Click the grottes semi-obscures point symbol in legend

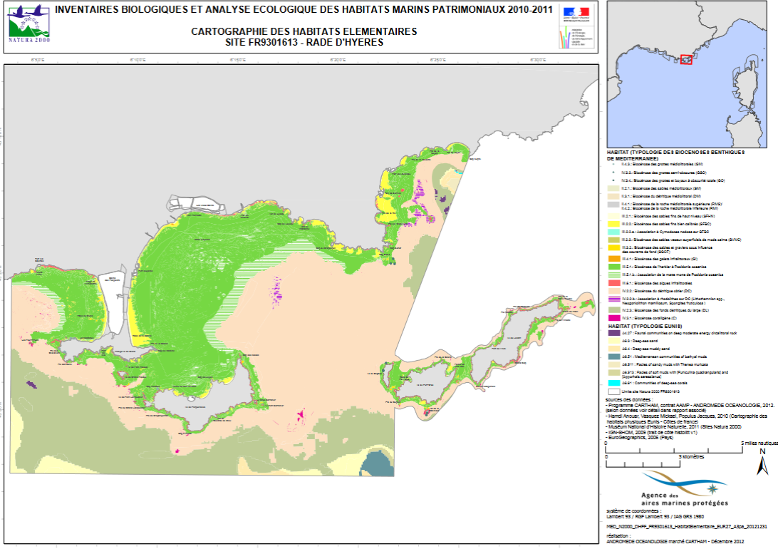pyautogui.click(x=613, y=173)
